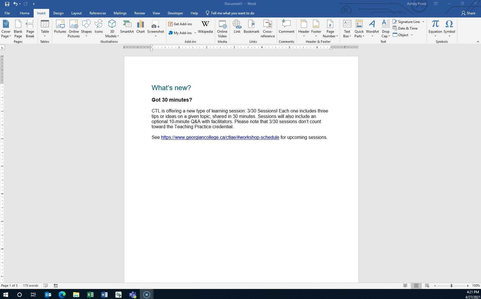Insert a Wikipedia article pane
This screenshot has width=481, height=299.
pyautogui.click(x=205, y=28)
